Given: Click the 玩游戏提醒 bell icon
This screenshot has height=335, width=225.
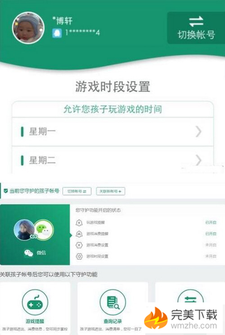Looking at the screenshot, I should pos(79,223).
